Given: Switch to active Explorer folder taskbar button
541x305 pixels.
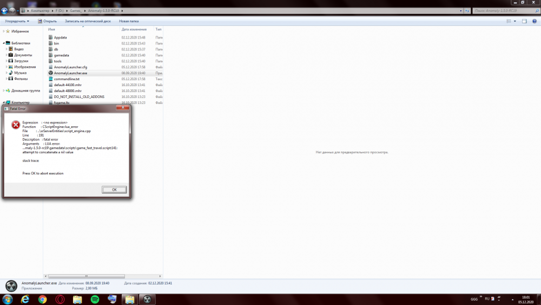Looking at the screenshot, I should pos(130,300).
